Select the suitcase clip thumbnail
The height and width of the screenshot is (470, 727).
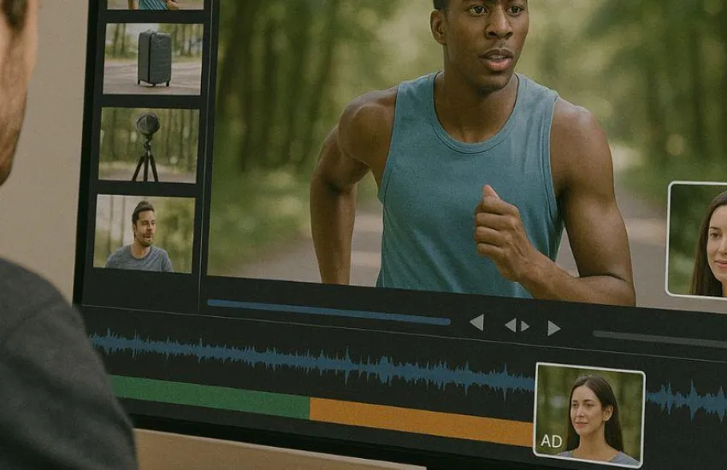point(153,59)
